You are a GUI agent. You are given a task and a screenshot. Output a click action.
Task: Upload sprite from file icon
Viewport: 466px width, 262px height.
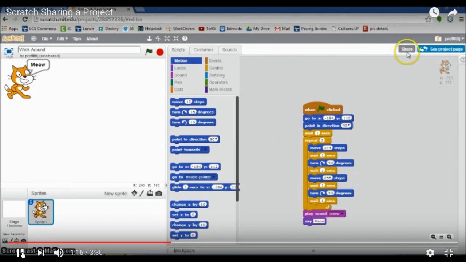pyautogui.click(x=150, y=193)
